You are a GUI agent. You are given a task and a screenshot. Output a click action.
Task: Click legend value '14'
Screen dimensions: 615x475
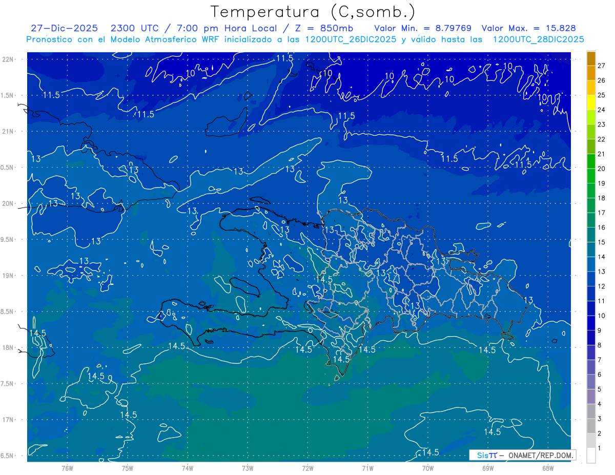(602, 257)
